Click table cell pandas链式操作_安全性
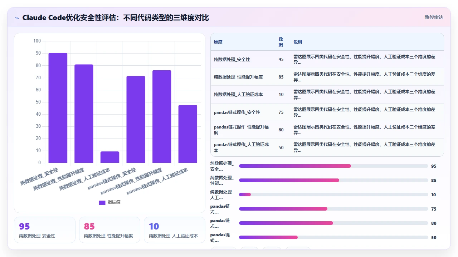The image size is (458, 257). click(x=237, y=112)
